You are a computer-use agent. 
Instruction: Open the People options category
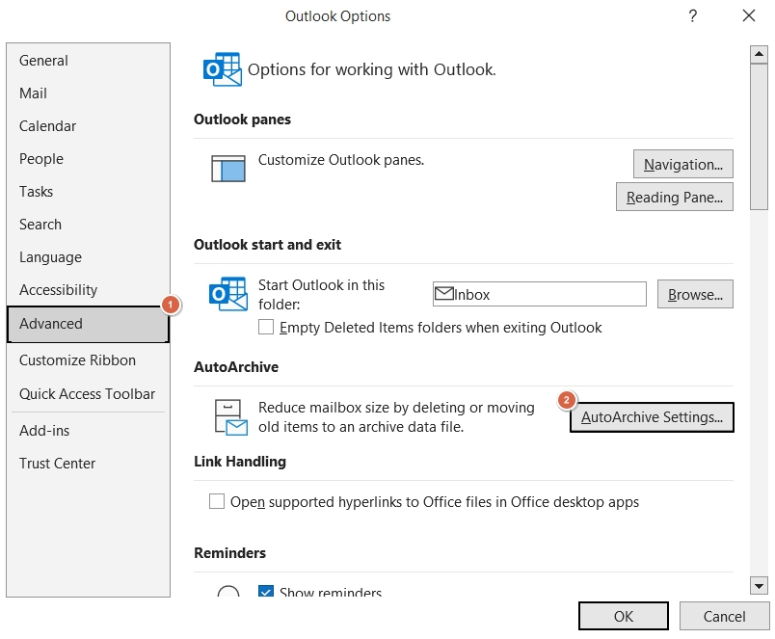point(88,159)
